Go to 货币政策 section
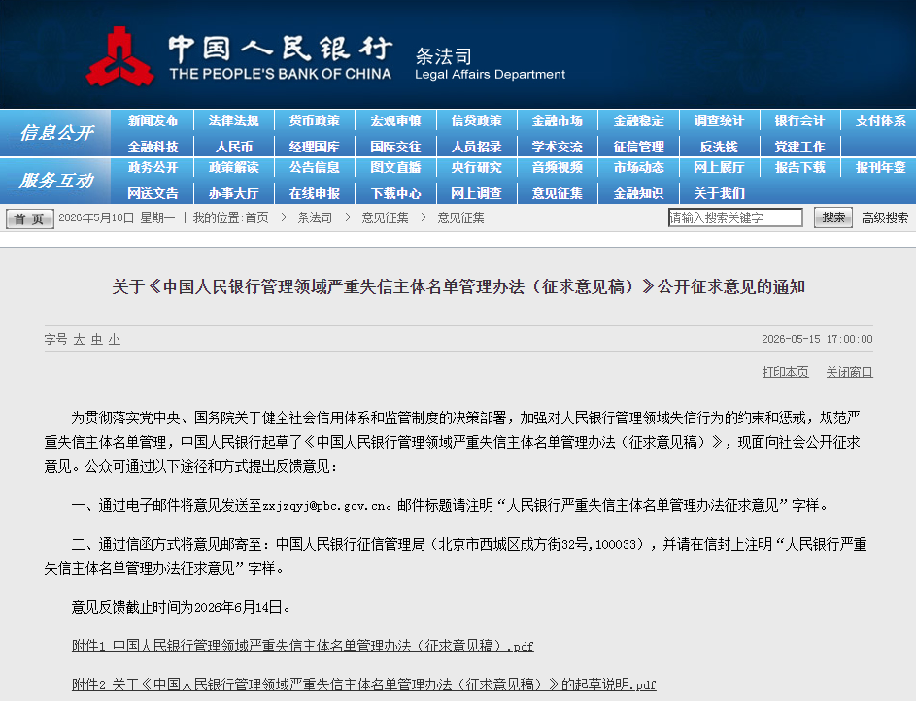Viewport: 916px width, 701px height. click(315, 120)
